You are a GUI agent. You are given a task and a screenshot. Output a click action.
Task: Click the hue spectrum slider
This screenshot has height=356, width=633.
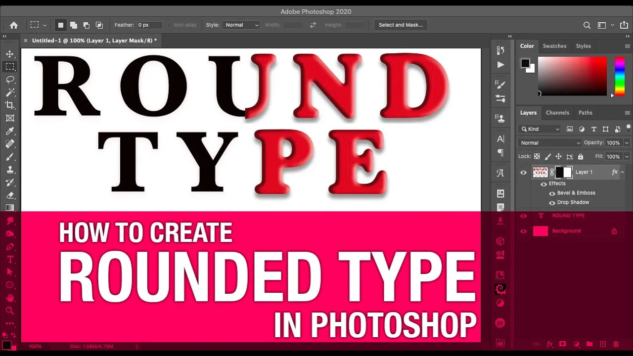(619, 76)
